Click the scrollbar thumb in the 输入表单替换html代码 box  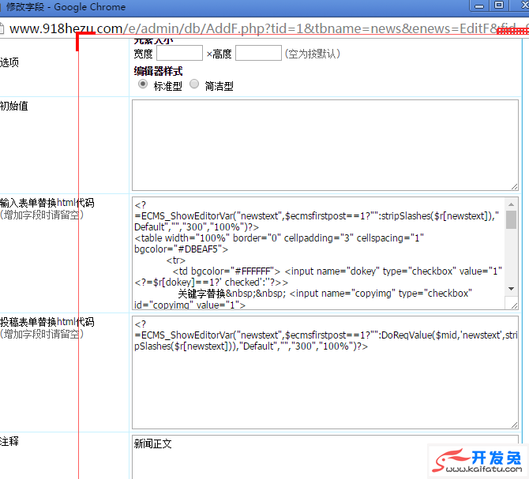click(x=512, y=219)
